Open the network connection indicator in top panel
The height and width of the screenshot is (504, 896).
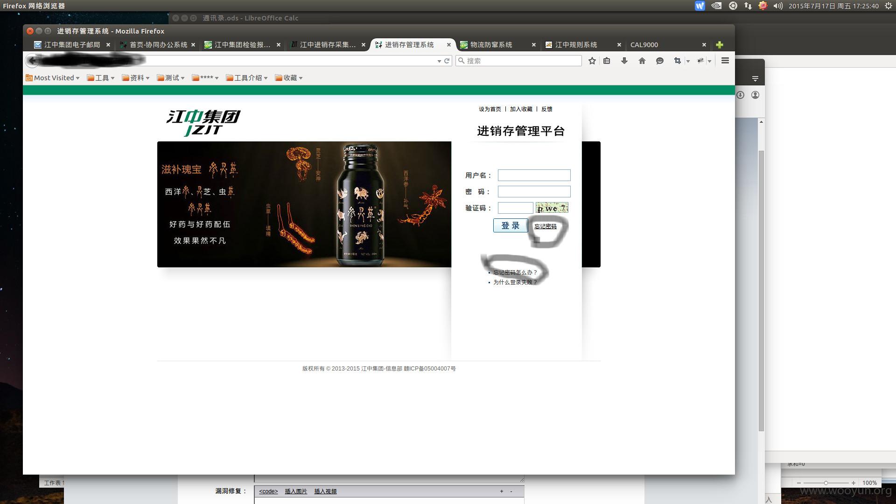pos(748,6)
